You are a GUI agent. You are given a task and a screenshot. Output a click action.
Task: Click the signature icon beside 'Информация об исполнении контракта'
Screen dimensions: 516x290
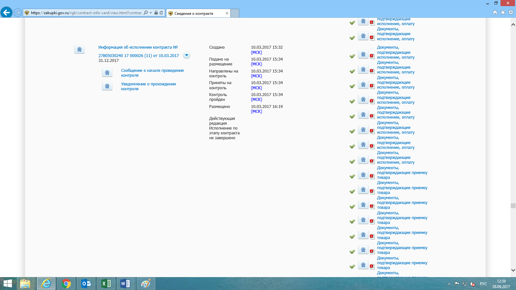pyautogui.click(x=79, y=49)
